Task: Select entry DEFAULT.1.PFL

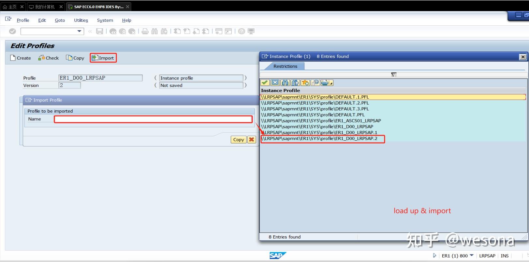Action: tap(393, 97)
